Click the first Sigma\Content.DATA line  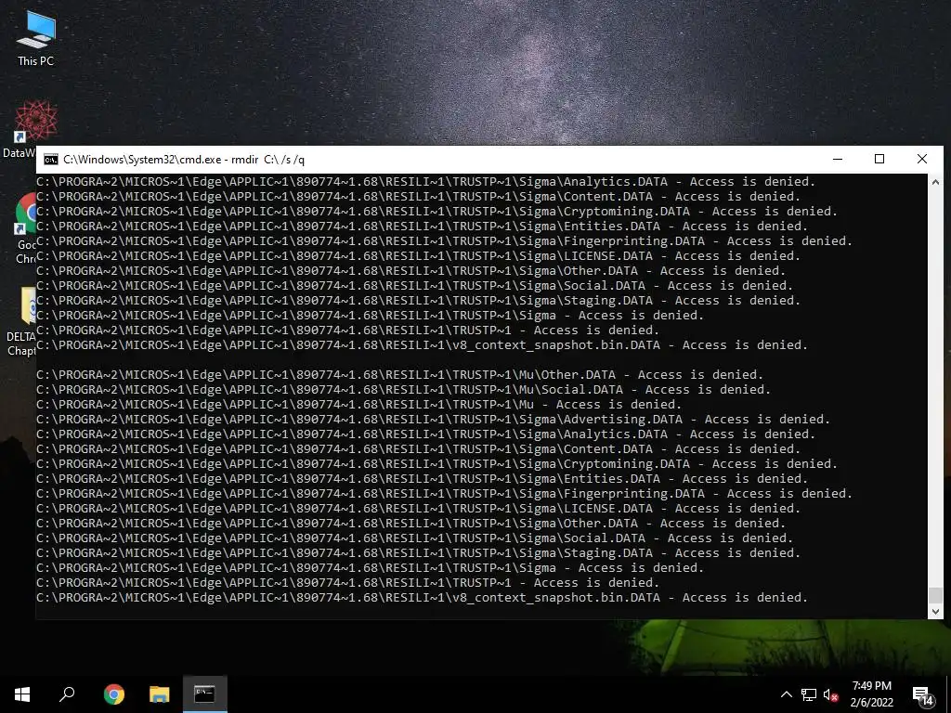[419, 197]
